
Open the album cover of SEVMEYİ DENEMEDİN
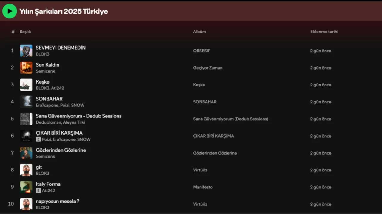[26, 51]
